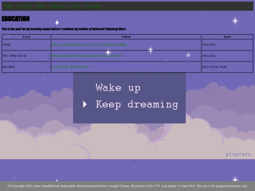This screenshot has height=191, width=255.
Task: Select the UPSR level cell
Action: click(x=26, y=45)
